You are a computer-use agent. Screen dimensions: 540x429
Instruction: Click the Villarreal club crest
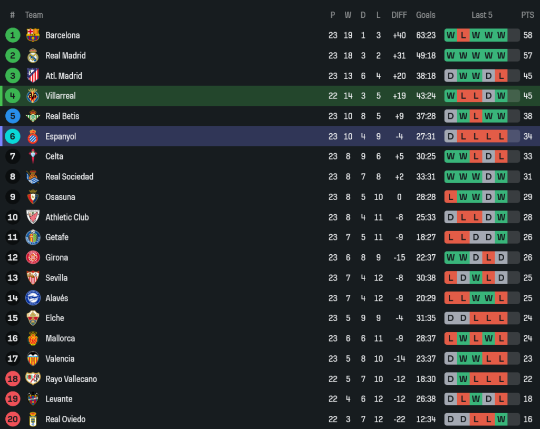click(33, 96)
